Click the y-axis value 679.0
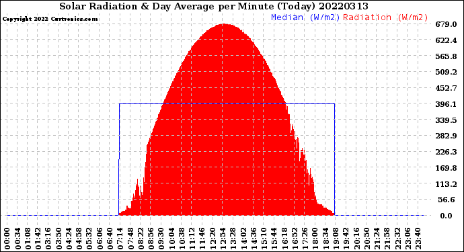464x252 pixels. (x=446, y=24)
